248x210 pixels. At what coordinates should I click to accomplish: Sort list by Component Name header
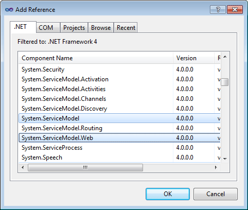(96, 58)
